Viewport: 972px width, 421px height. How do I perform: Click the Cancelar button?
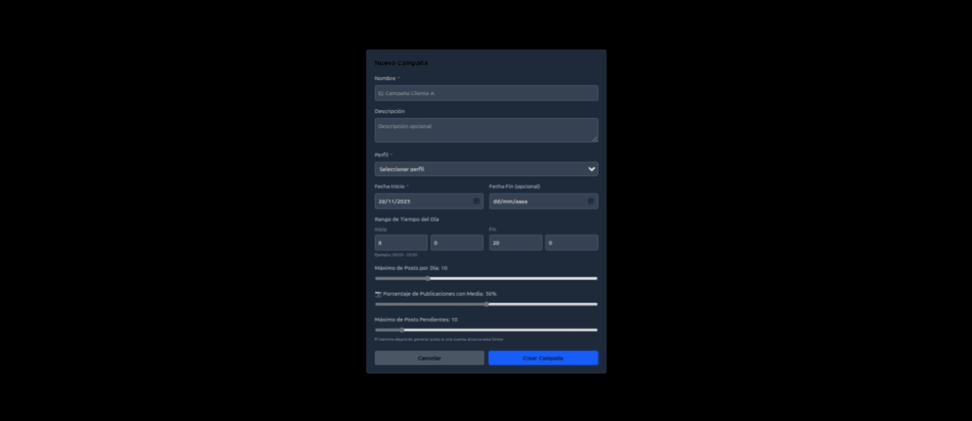(429, 358)
